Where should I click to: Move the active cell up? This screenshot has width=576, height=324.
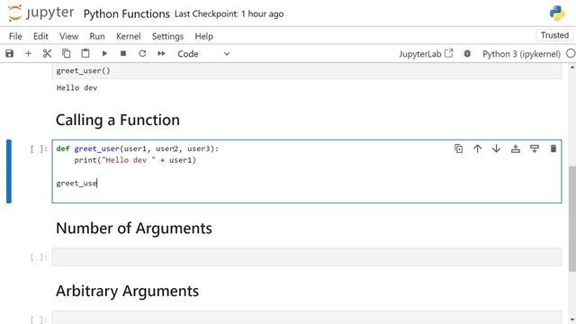[478, 148]
